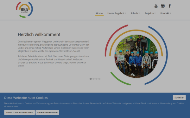Click the Diese Webseite nutzt Cookies heading

(x=26, y=98)
